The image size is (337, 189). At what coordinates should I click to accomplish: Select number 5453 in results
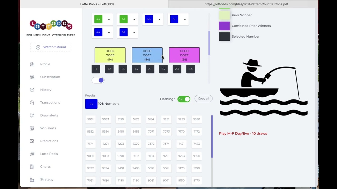pos(136,132)
